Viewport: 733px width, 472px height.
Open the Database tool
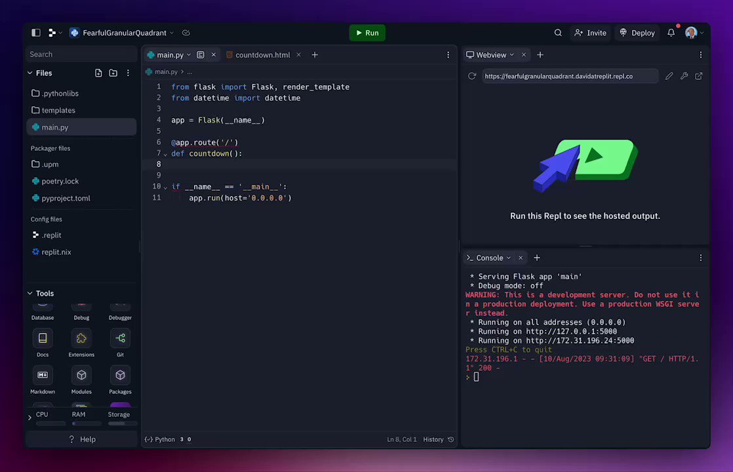tap(43, 312)
